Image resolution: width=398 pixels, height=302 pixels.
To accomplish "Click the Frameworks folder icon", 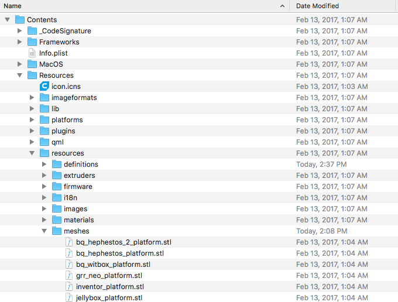I will [32, 42].
